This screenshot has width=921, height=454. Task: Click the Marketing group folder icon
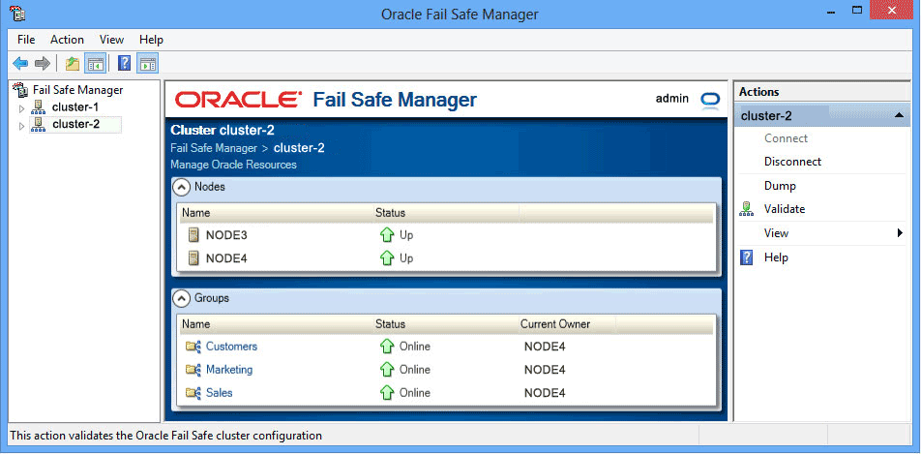click(x=193, y=370)
